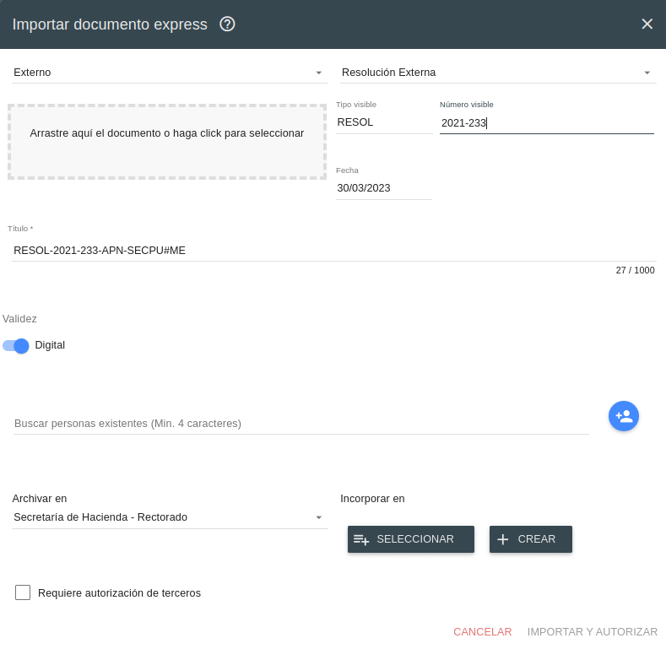The height and width of the screenshot is (649, 666).
Task: Click the Incorporar en label
Action: point(372,499)
